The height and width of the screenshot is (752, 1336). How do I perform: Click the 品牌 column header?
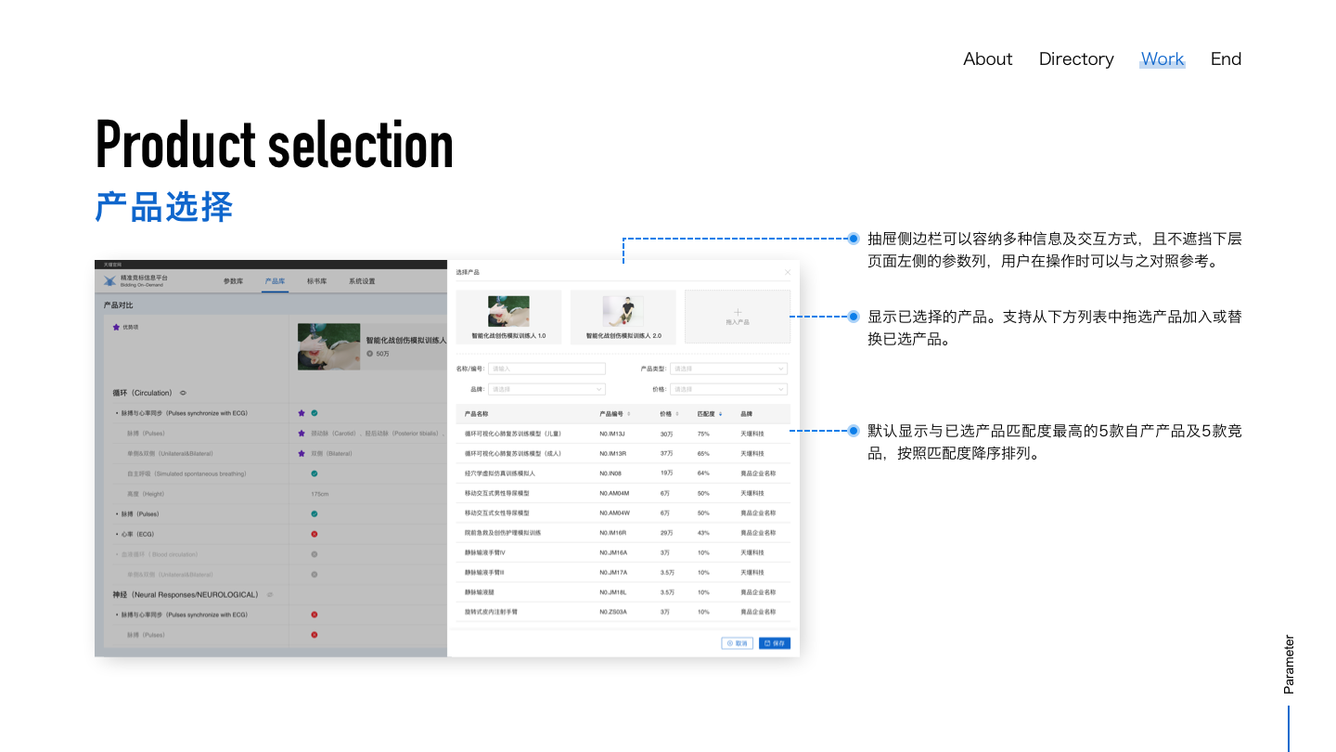point(747,413)
